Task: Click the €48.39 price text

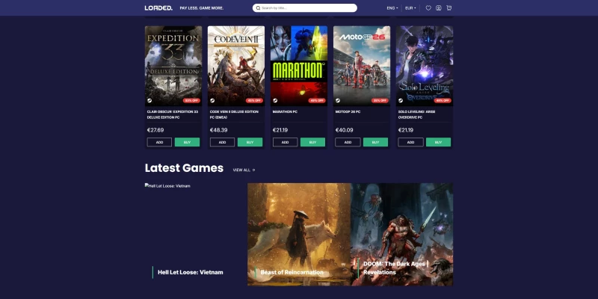Action: click(x=218, y=130)
